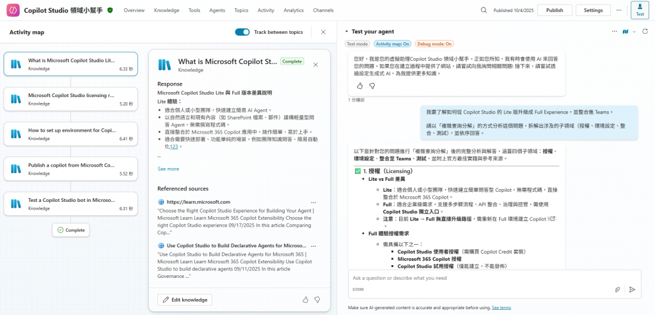Click the activity map icon in test pane
655x315 pixels.
(x=626, y=31)
